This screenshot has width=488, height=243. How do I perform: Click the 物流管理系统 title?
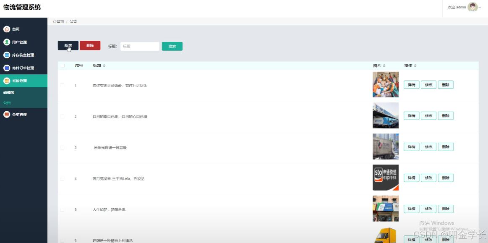pos(22,7)
